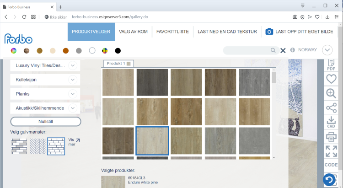Open the Akustikk/Sklihemmende dropdown
Viewport: 343px width, 188px height.
pyautogui.click(x=73, y=108)
